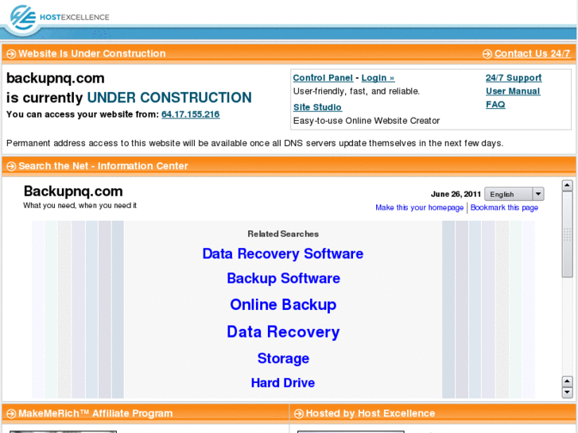
Task: Click the Hosted by Host Excellence header
Action: 370,413
